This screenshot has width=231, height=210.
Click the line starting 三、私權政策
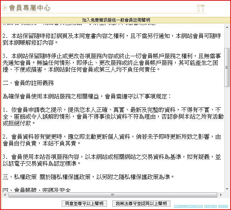(x=88, y=177)
